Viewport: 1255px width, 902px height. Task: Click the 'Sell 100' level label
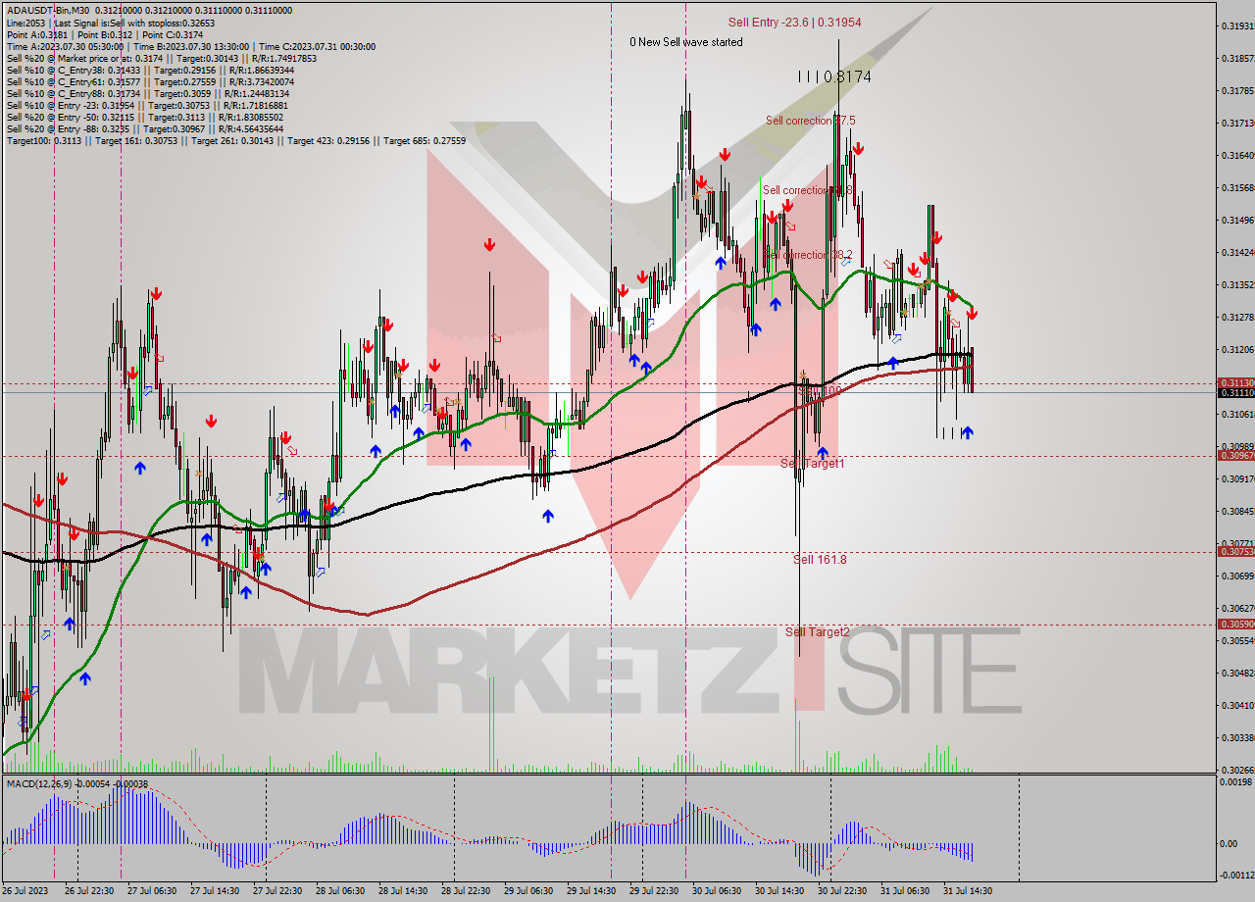click(820, 390)
